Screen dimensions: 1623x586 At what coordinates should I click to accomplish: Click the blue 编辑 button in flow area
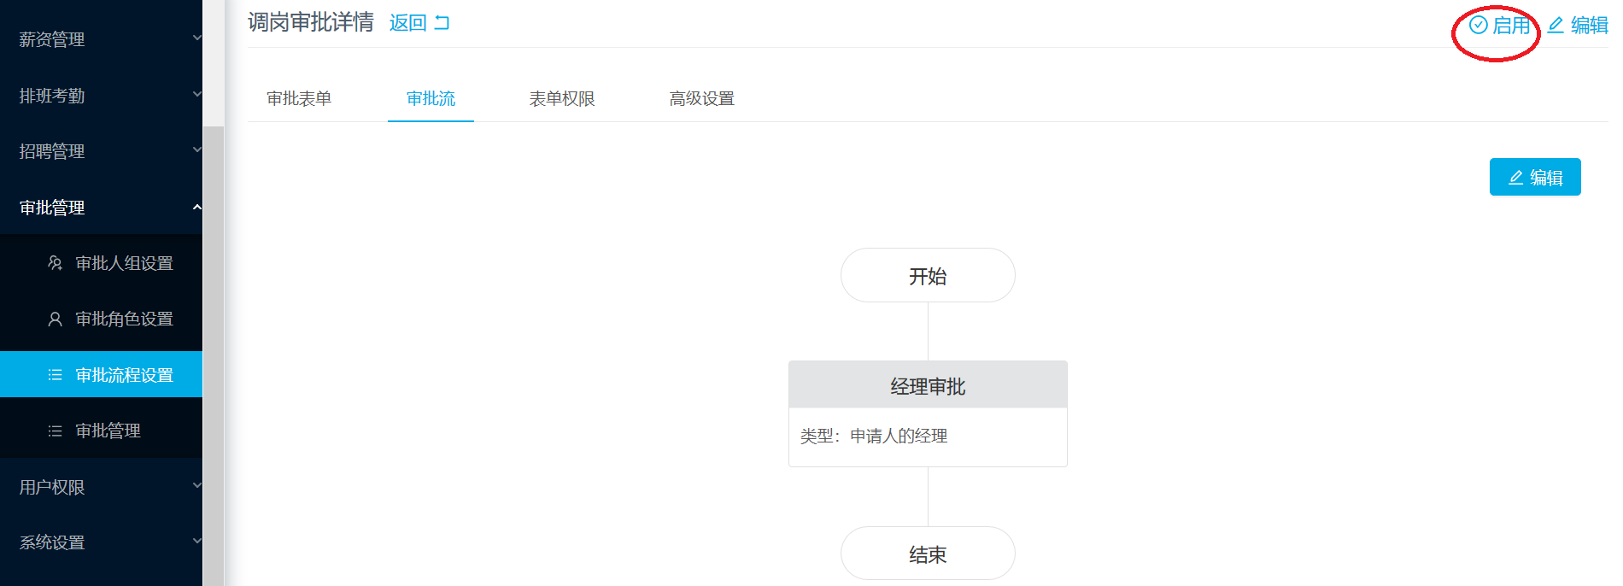1535,177
